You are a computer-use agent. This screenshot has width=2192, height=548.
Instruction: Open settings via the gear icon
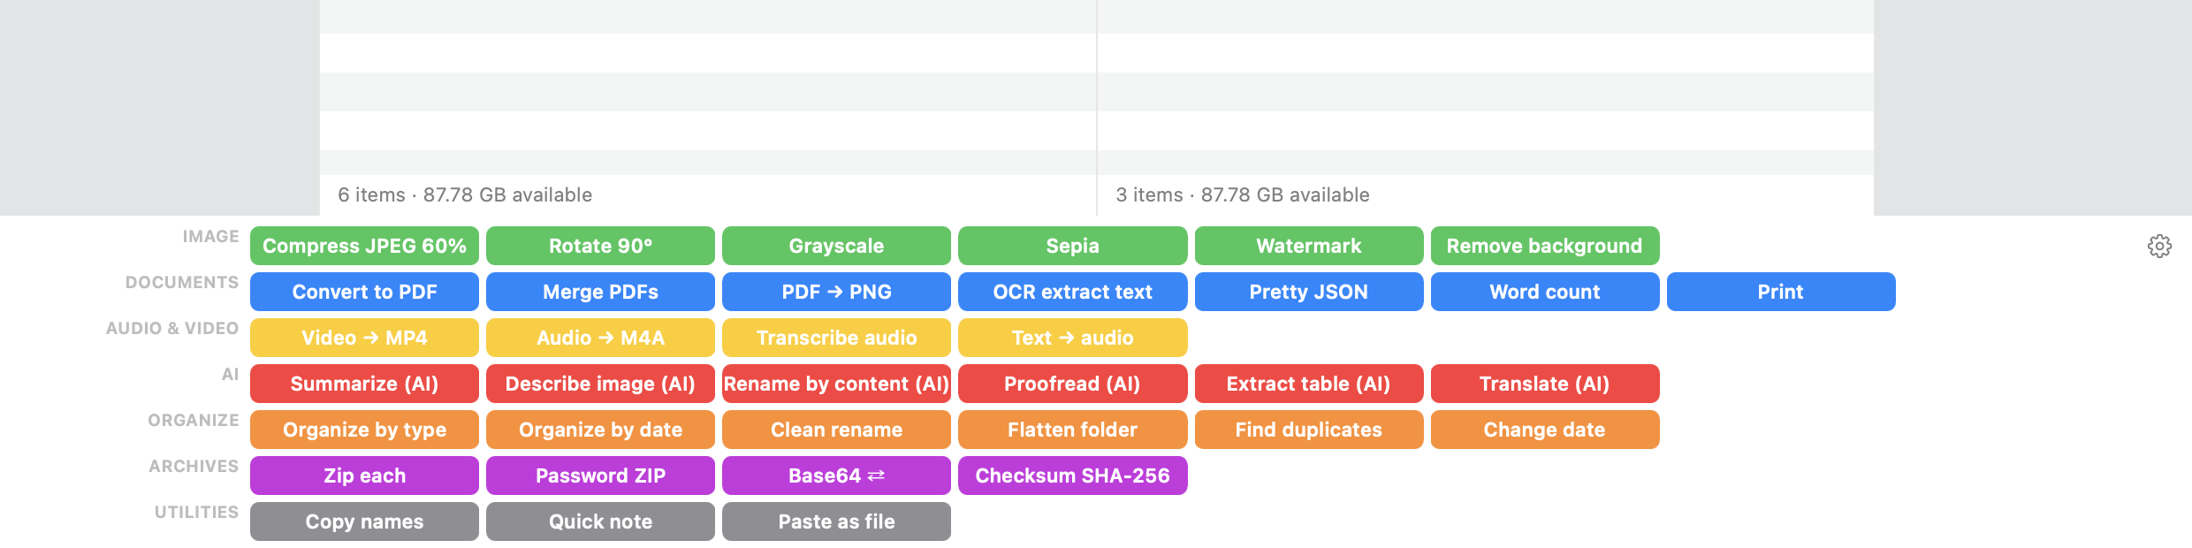coord(2159,246)
